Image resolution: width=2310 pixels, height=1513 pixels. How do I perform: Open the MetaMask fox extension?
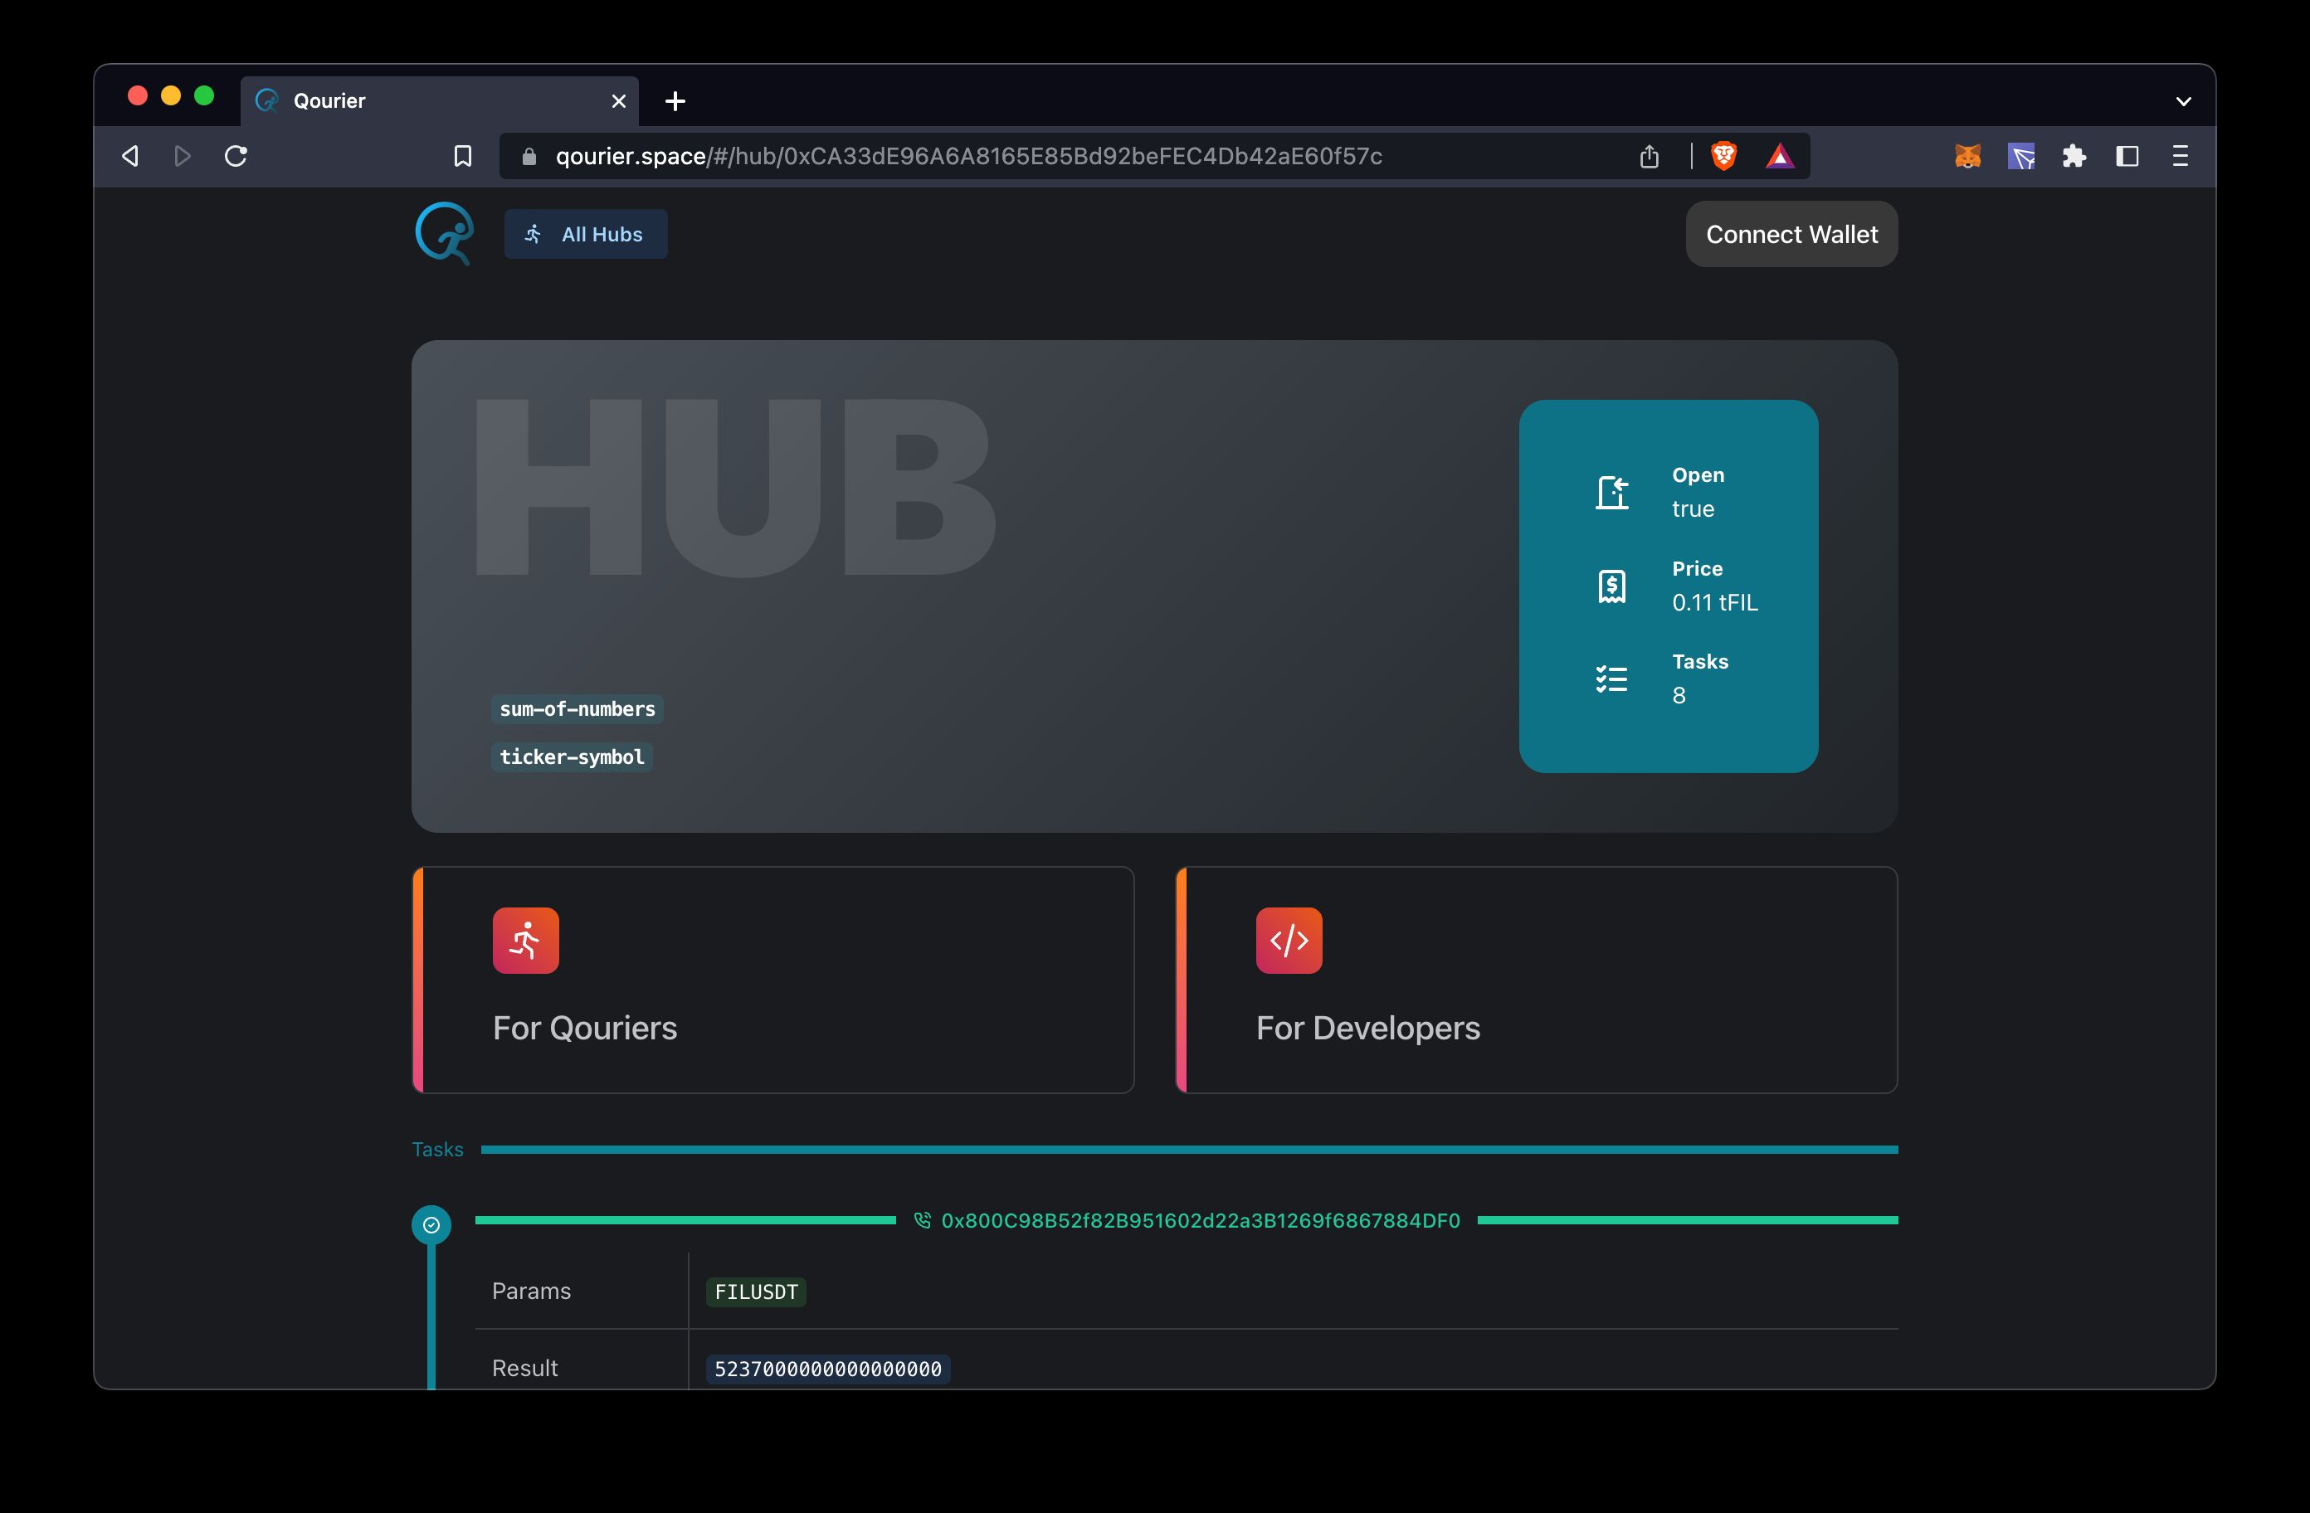pyautogui.click(x=1967, y=156)
